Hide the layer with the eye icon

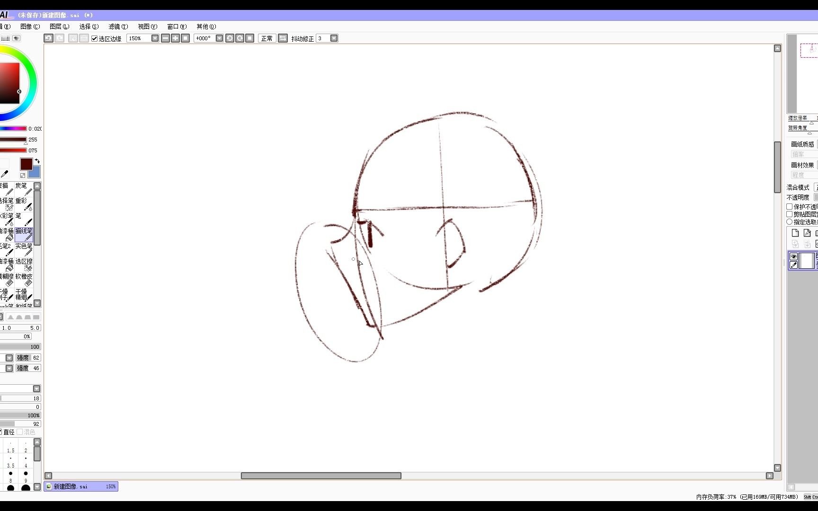794,257
